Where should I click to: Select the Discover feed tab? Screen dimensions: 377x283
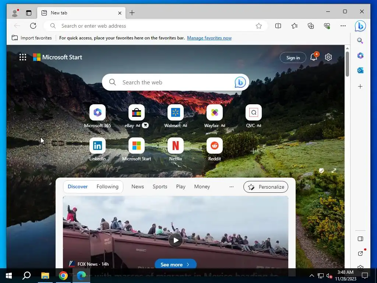[x=78, y=186]
